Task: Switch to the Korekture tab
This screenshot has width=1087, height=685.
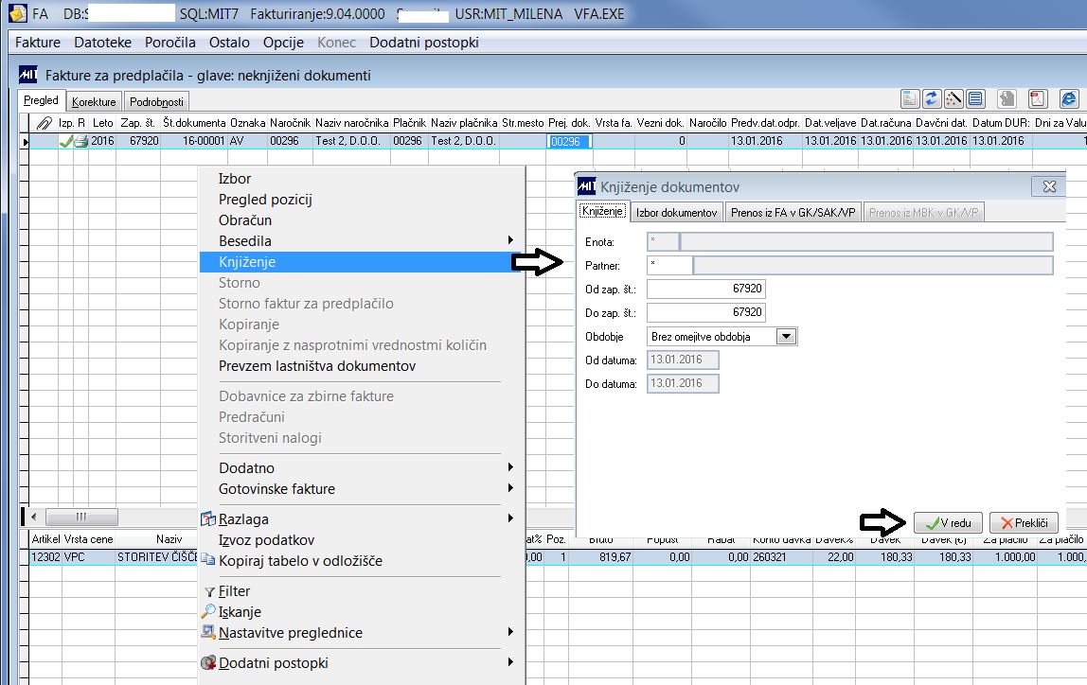Action: click(95, 101)
